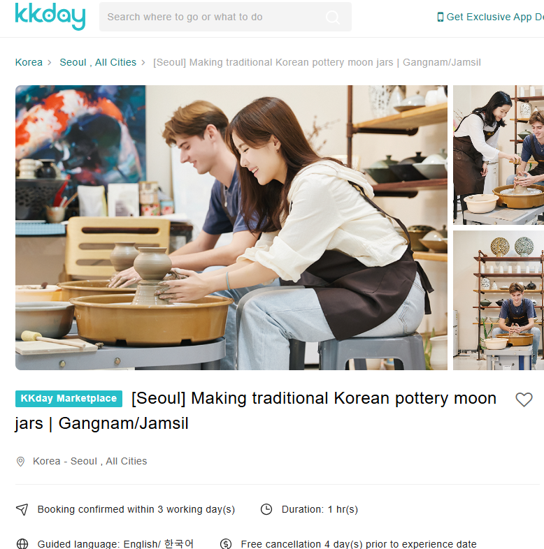Click the KKday logo
This screenshot has height=549, width=544.
coord(50,17)
